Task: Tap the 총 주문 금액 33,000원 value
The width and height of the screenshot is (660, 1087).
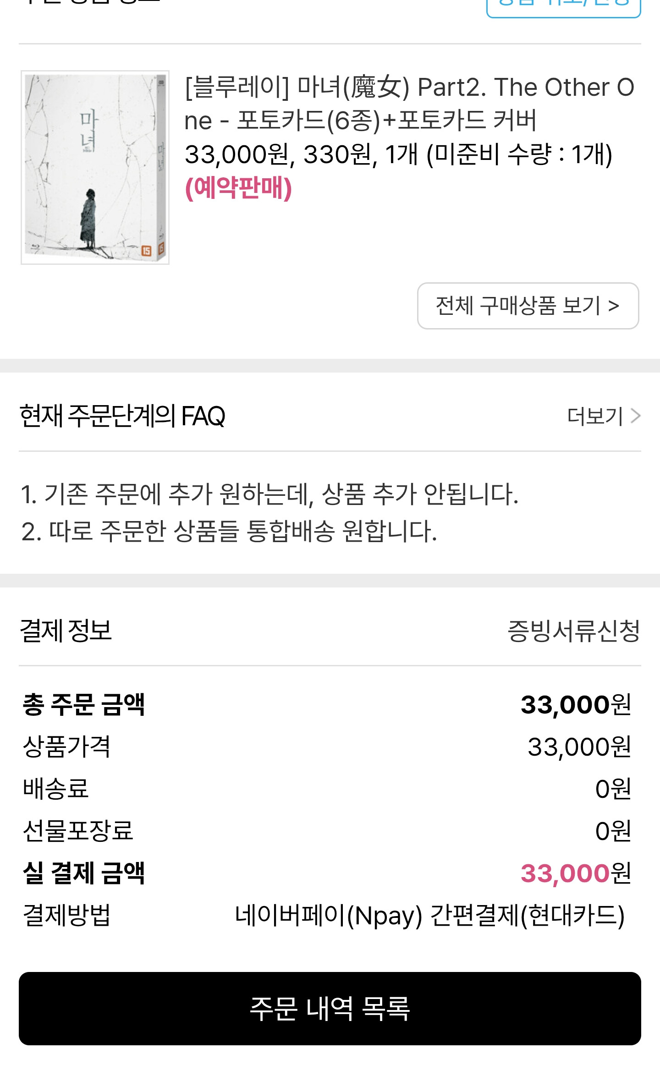Action: point(576,704)
